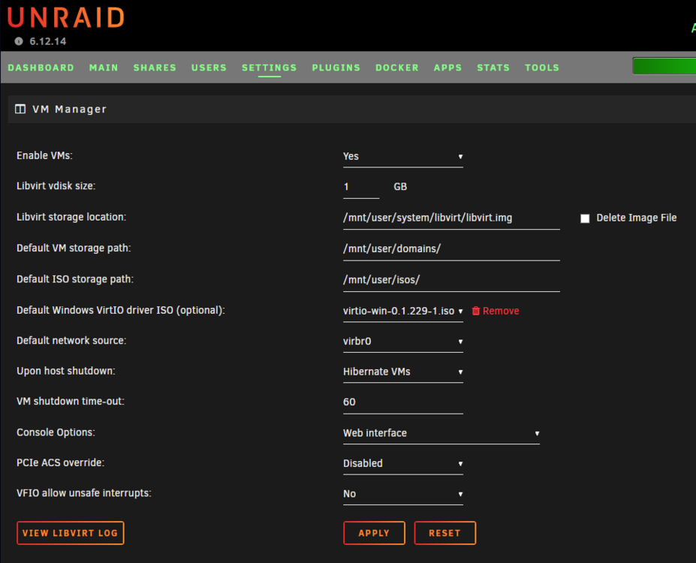Open the VirtIO driver ISO dropdown
Viewport: 696px width, 563px height.
pos(403,311)
